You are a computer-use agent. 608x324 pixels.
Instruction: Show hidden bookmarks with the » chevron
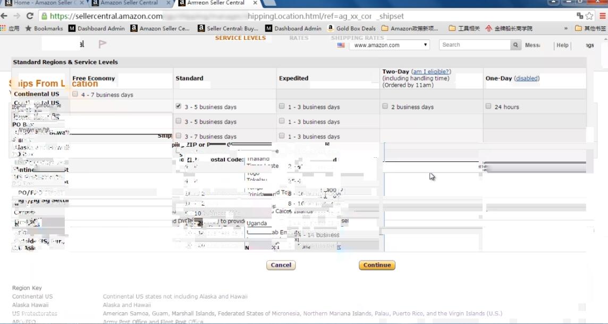pos(565,28)
